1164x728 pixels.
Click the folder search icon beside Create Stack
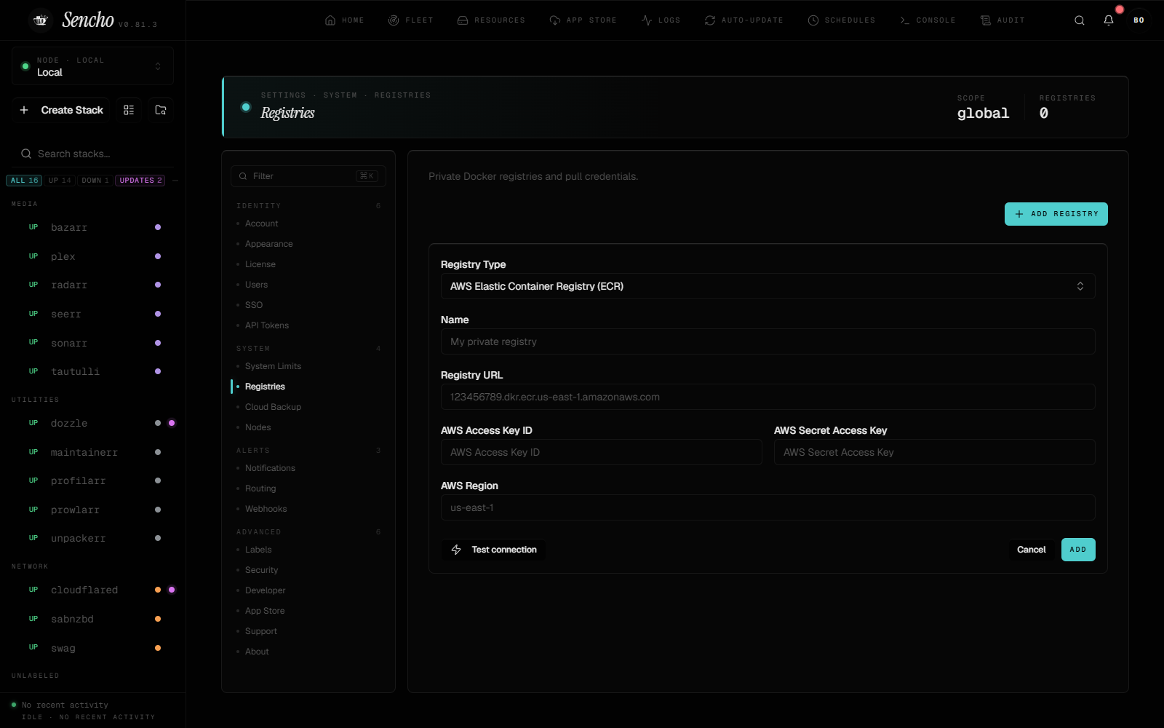point(161,110)
